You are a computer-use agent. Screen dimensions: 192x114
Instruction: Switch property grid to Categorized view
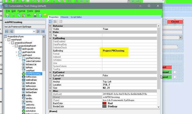coord(51,21)
